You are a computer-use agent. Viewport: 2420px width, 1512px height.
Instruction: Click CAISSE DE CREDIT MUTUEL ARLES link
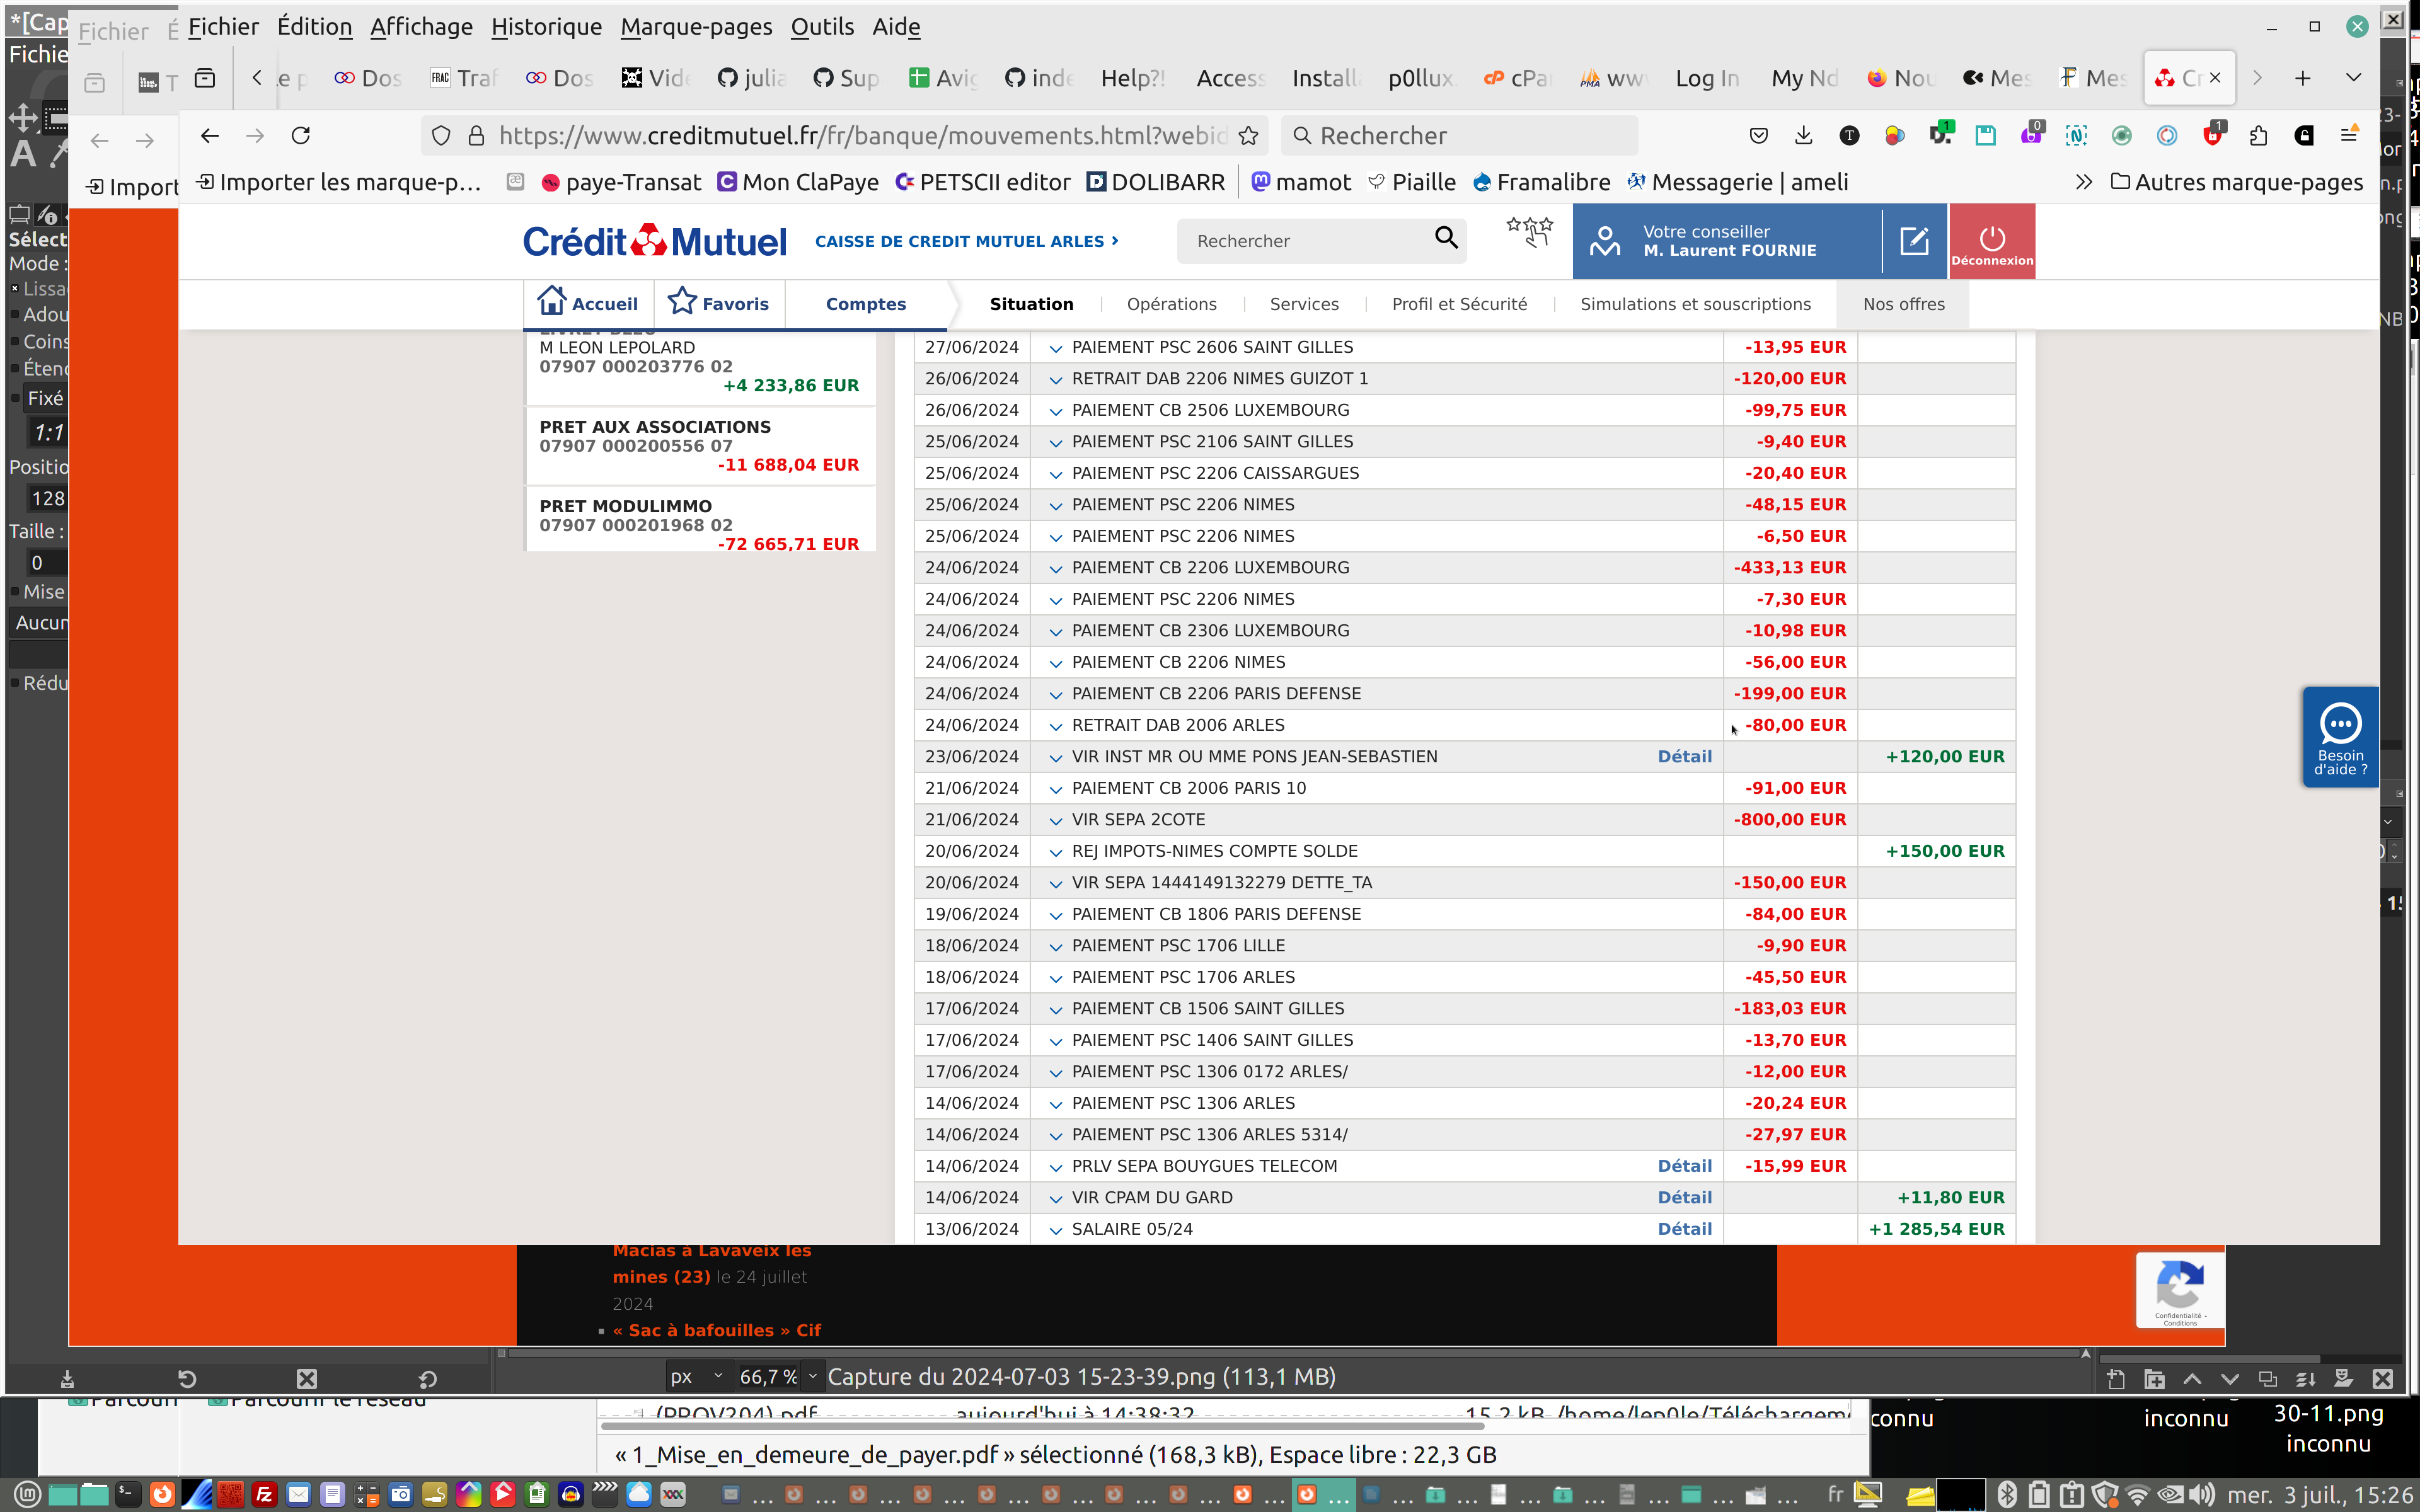965,241
